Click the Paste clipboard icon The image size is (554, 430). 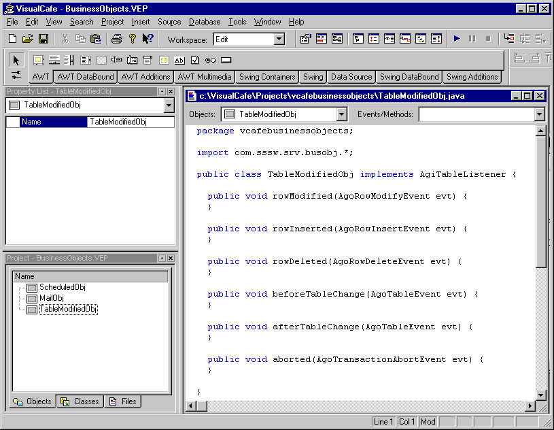coord(96,39)
